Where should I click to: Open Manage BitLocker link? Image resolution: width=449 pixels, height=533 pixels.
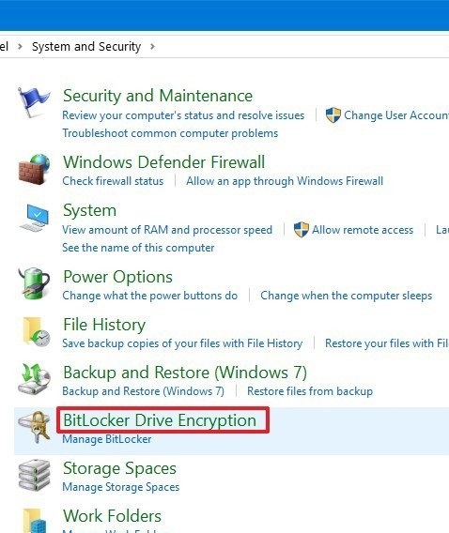click(107, 439)
